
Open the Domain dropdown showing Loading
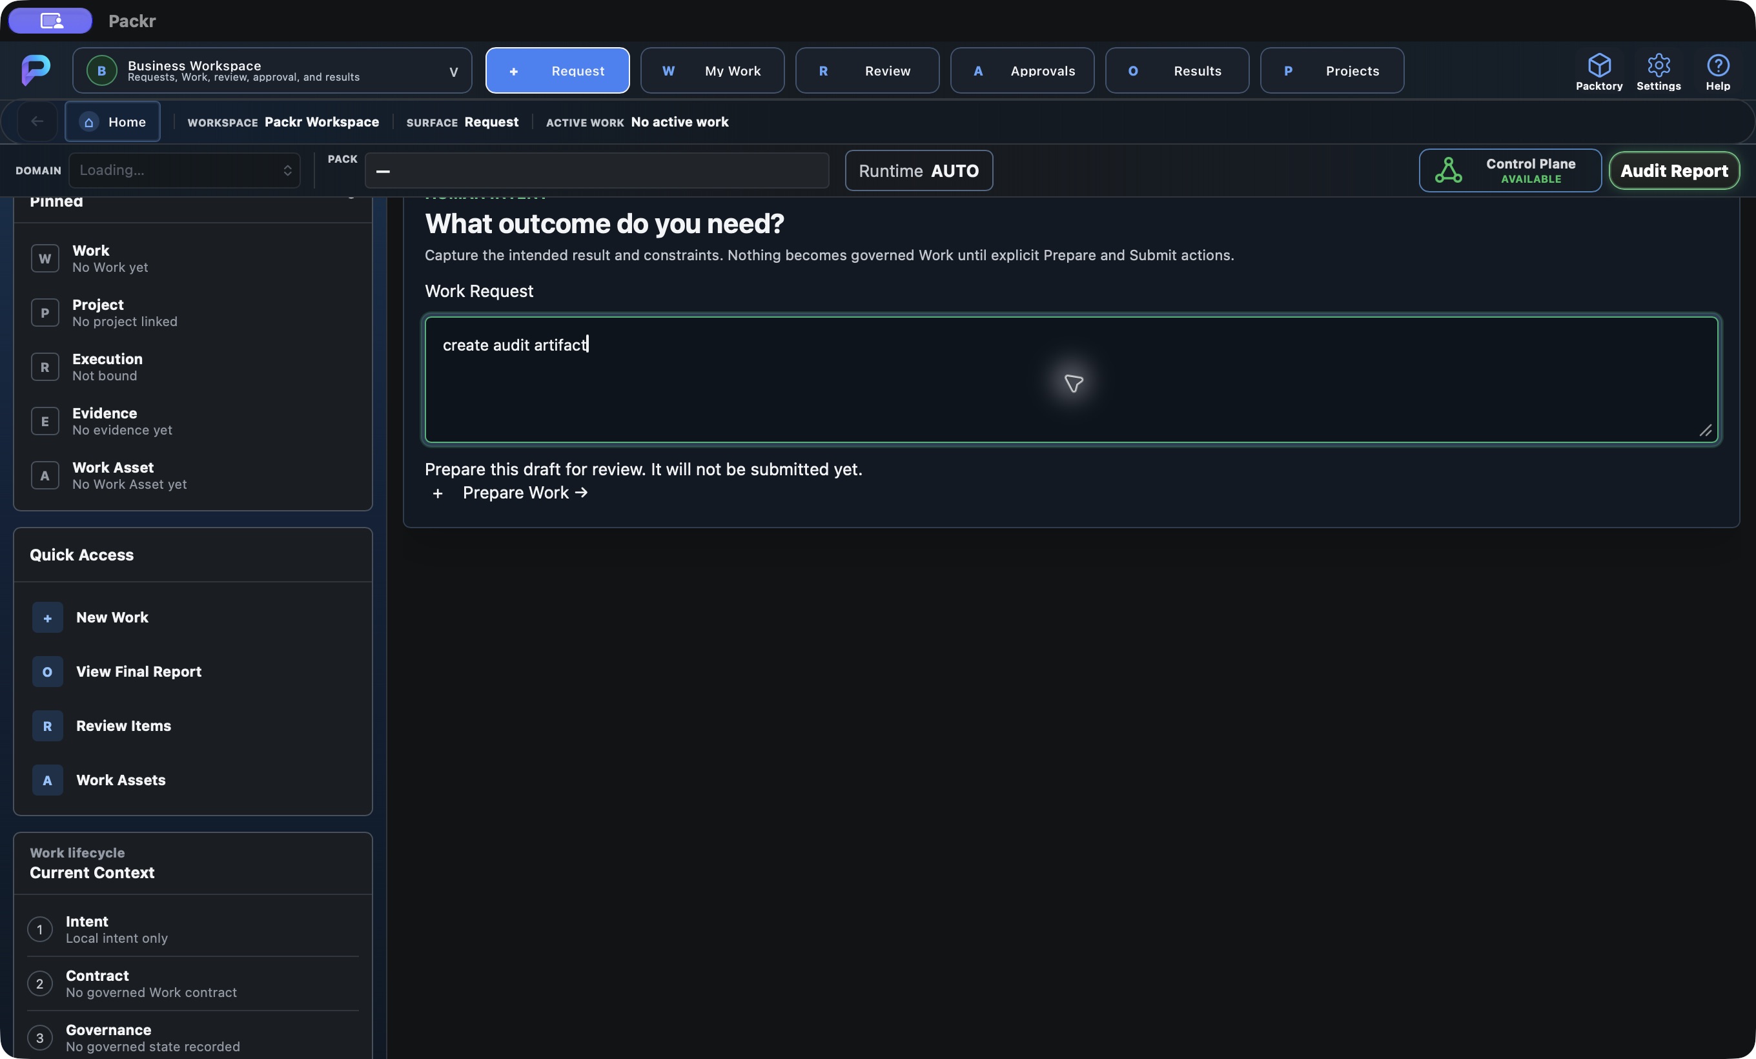point(185,170)
